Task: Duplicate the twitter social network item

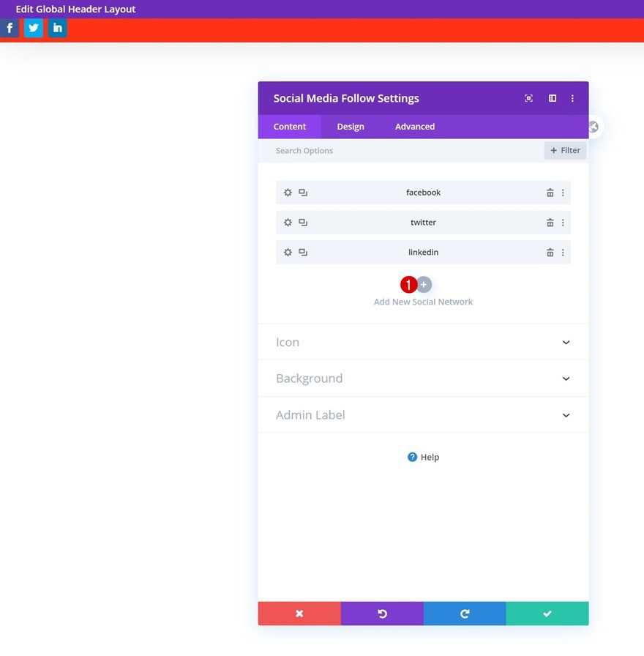Action: (302, 223)
